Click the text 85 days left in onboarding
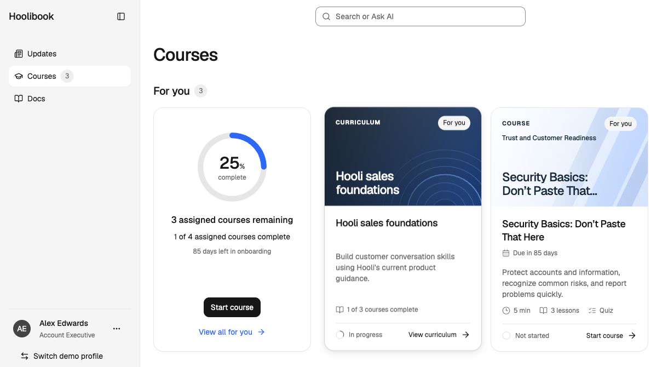Image resolution: width=668 pixels, height=367 pixels. (232, 251)
